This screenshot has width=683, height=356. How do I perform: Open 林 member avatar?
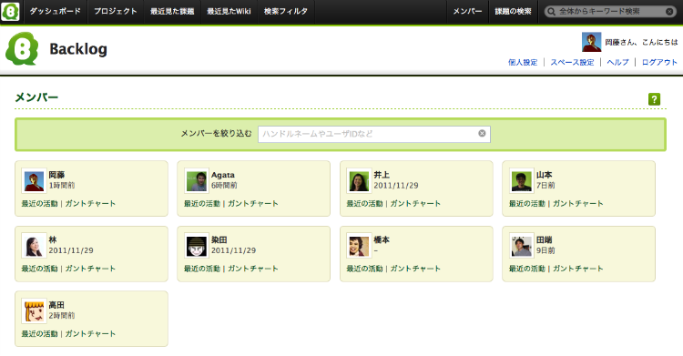(34, 246)
